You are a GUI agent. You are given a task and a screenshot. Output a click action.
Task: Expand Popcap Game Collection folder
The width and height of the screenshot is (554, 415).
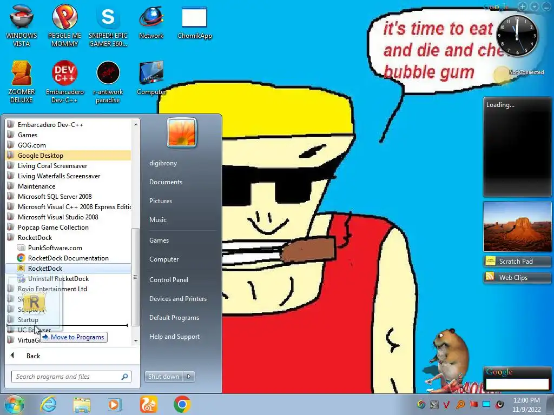[x=68, y=227]
